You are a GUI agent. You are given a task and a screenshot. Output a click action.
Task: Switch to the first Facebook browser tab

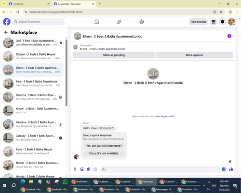pos(29,4)
